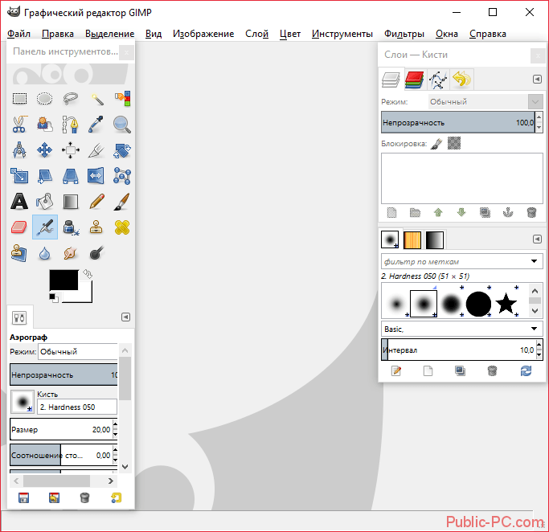This screenshot has height=532, width=549.
Task: Refresh the brushes list
Action: pyautogui.click(x=526, y=371)
